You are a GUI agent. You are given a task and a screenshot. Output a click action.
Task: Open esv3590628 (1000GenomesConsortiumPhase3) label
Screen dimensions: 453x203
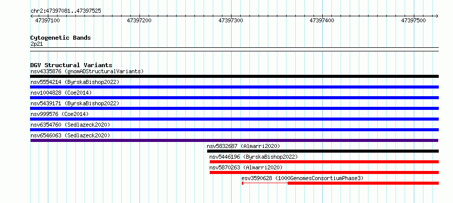coord(302,178)
